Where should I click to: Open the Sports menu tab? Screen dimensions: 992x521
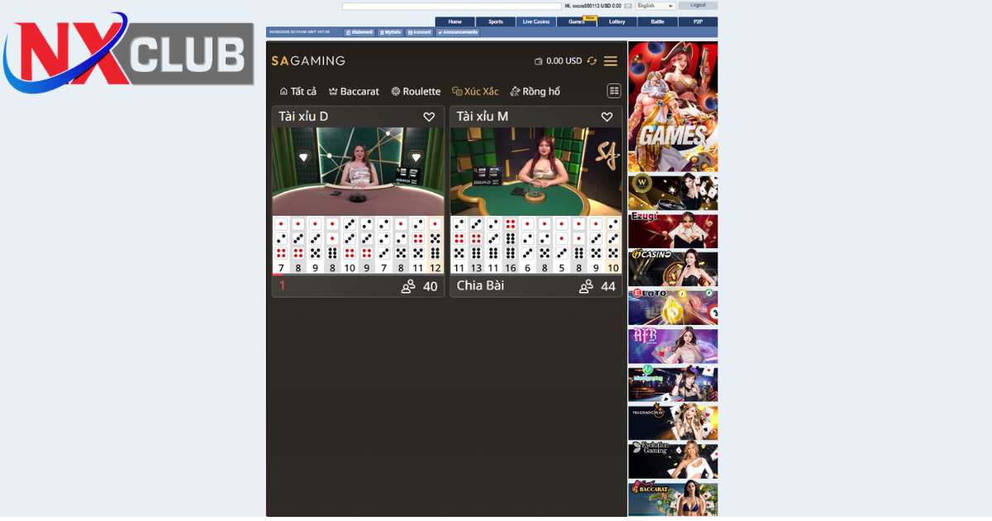(495, 22)
